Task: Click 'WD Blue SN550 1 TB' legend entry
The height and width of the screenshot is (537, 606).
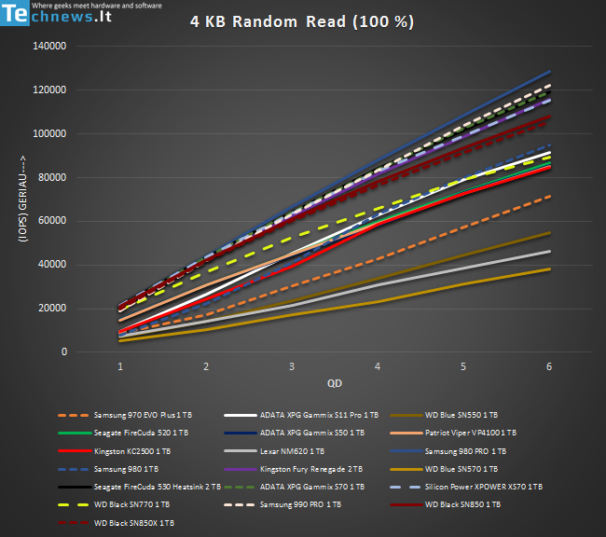Action: pyautogui.click(x=444, y=415)
